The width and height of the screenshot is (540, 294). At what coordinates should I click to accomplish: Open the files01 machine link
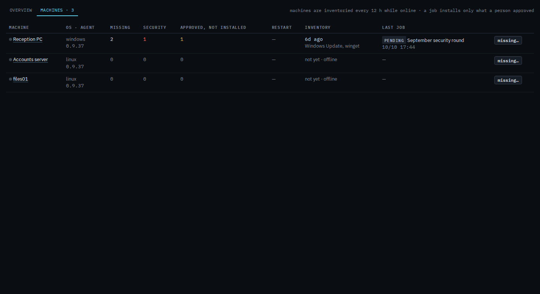[x=21, y=79]
